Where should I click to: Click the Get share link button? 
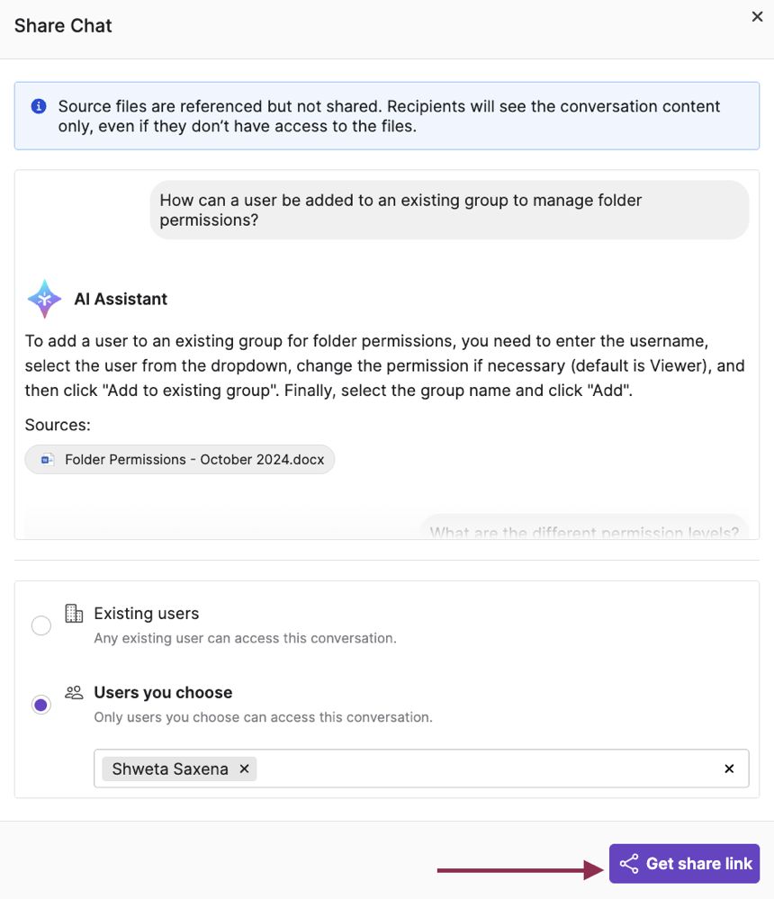tap(684, 863)
